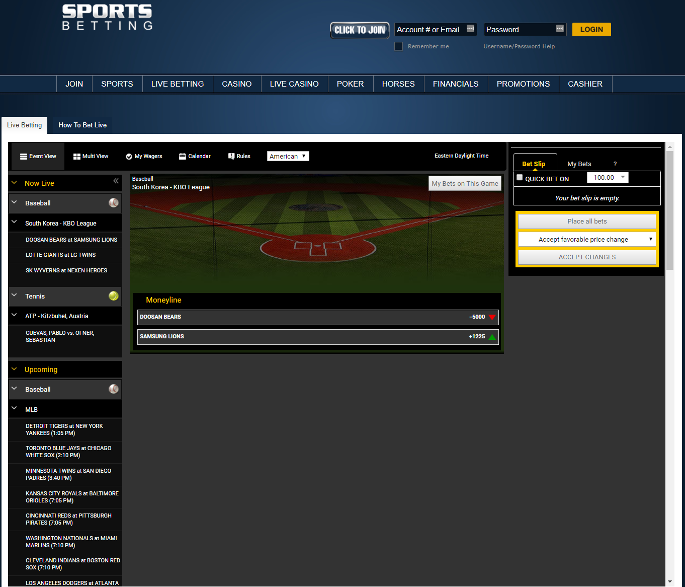
Task: Open POKER navigation item
Action: (350, 84)
